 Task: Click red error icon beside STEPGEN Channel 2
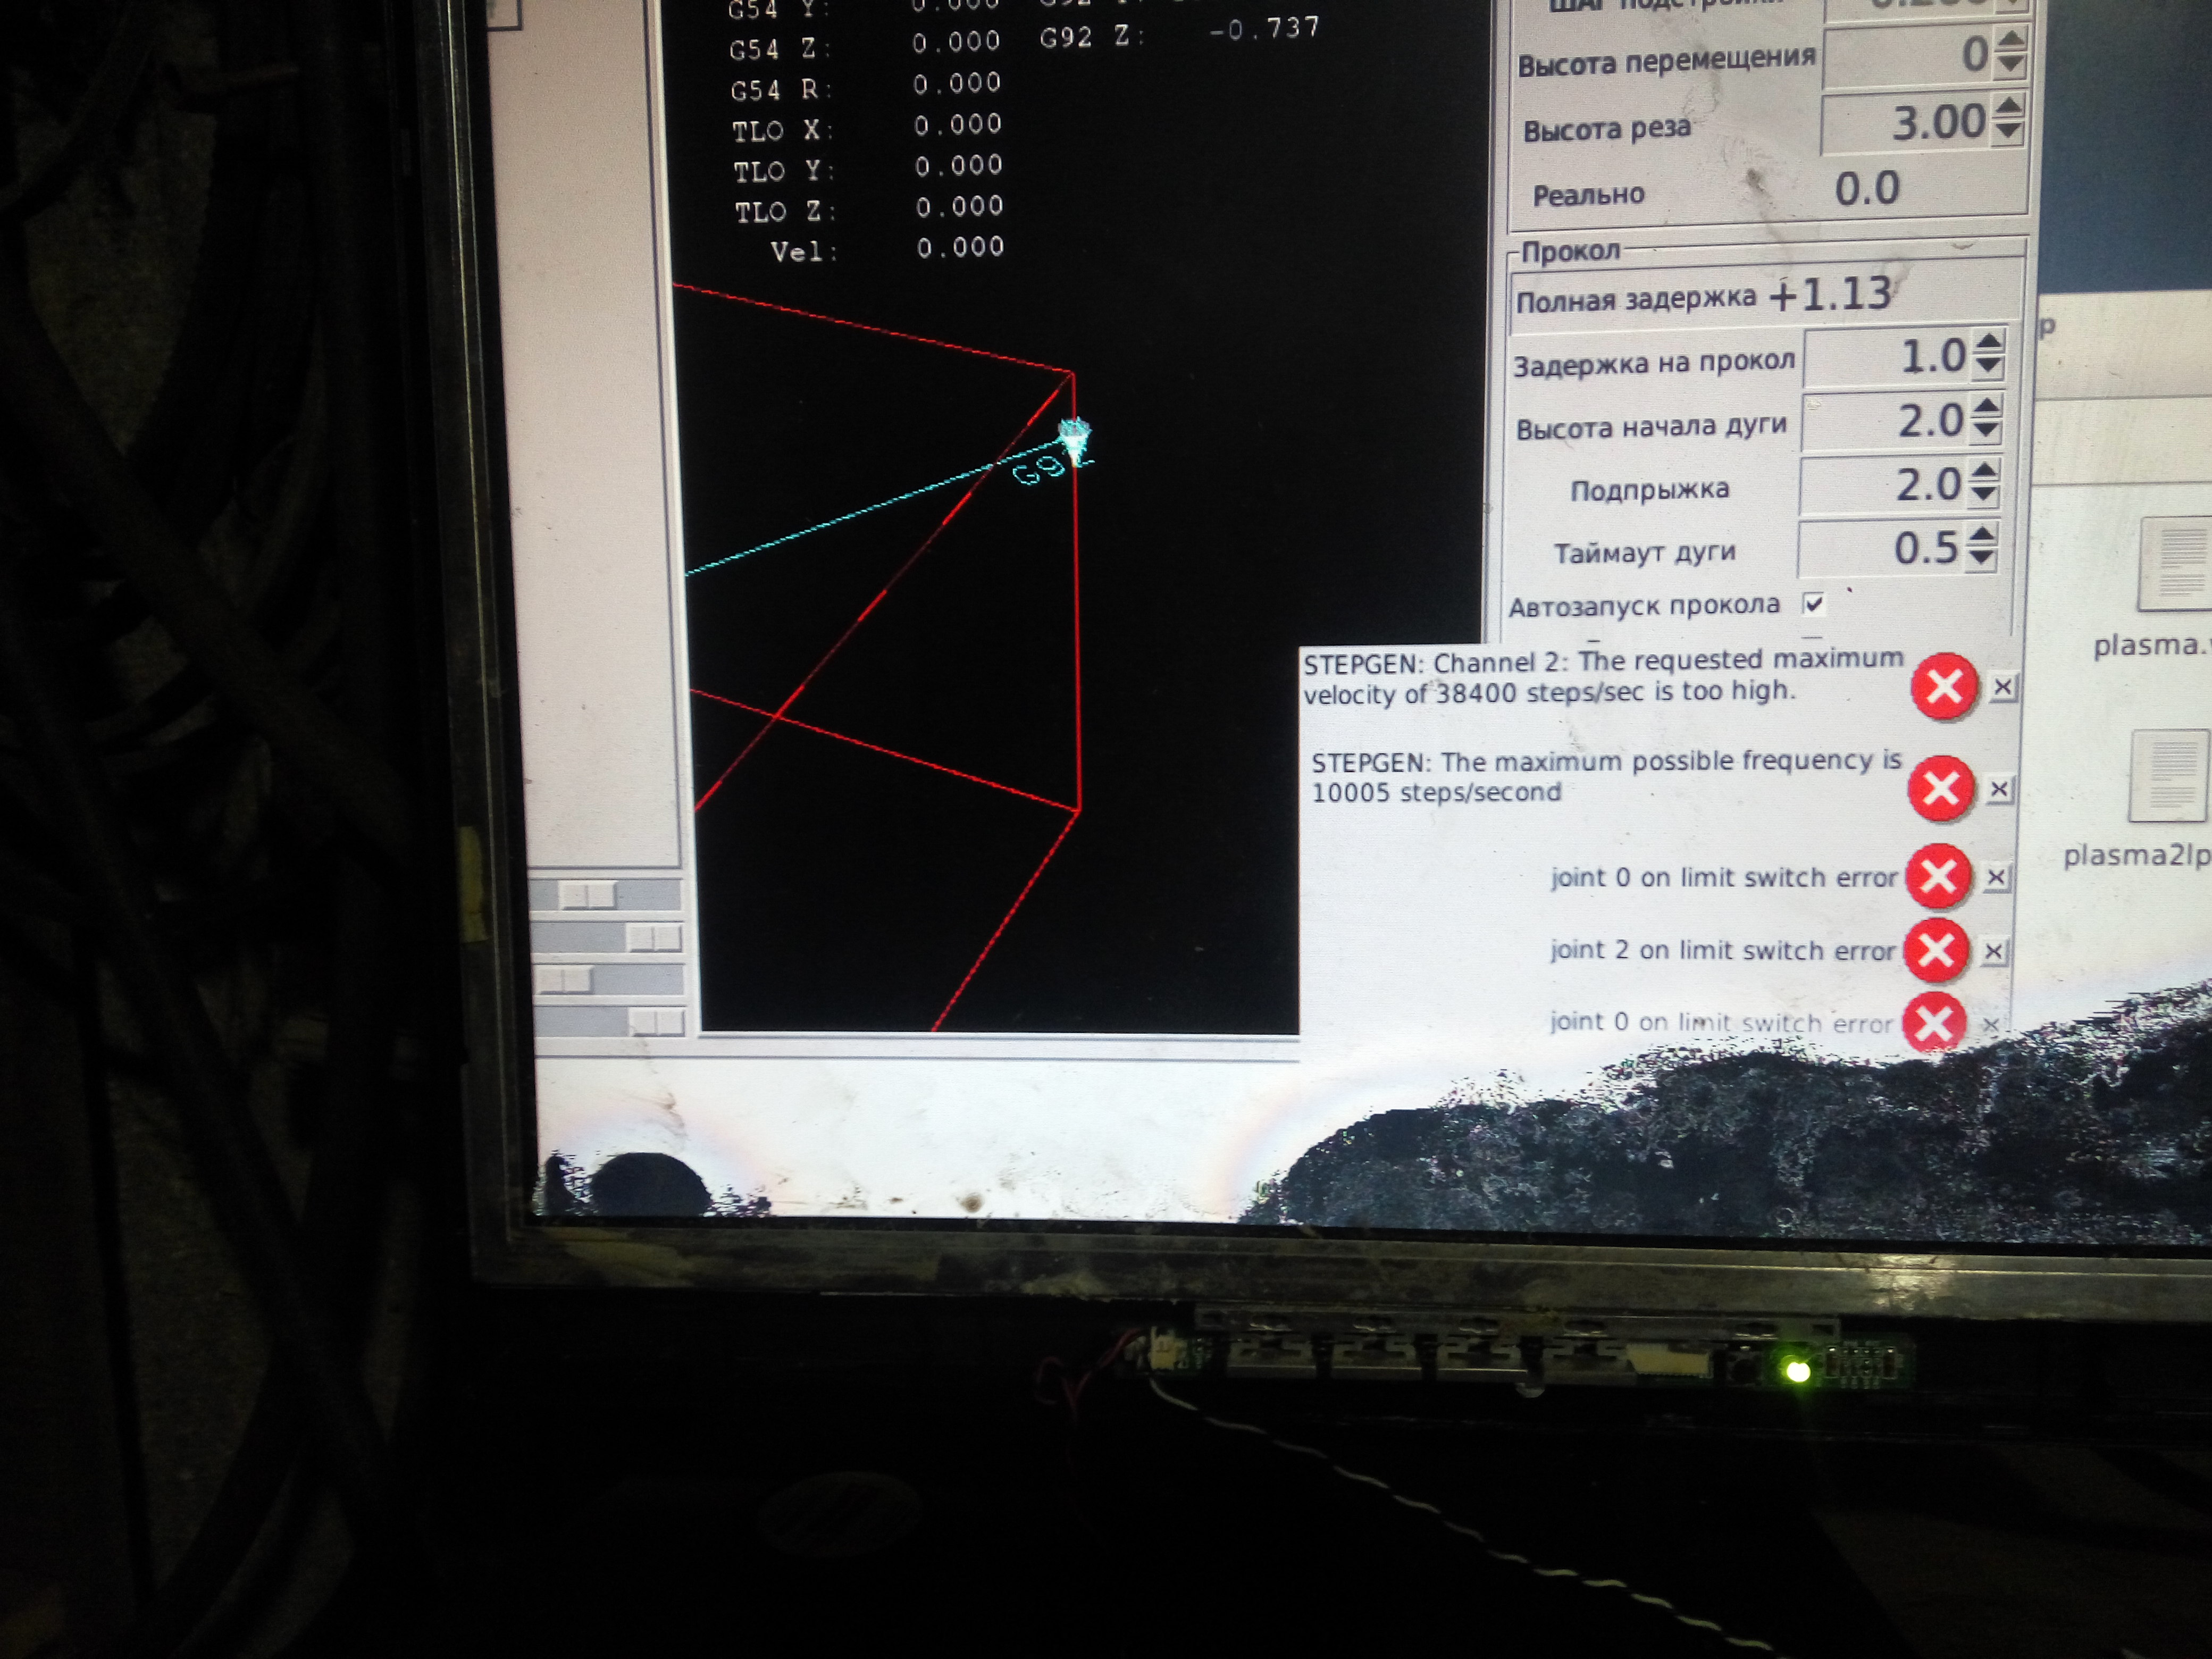tap(1944, 687)
